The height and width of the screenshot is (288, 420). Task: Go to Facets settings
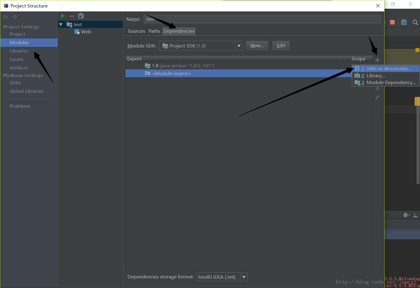16,59
